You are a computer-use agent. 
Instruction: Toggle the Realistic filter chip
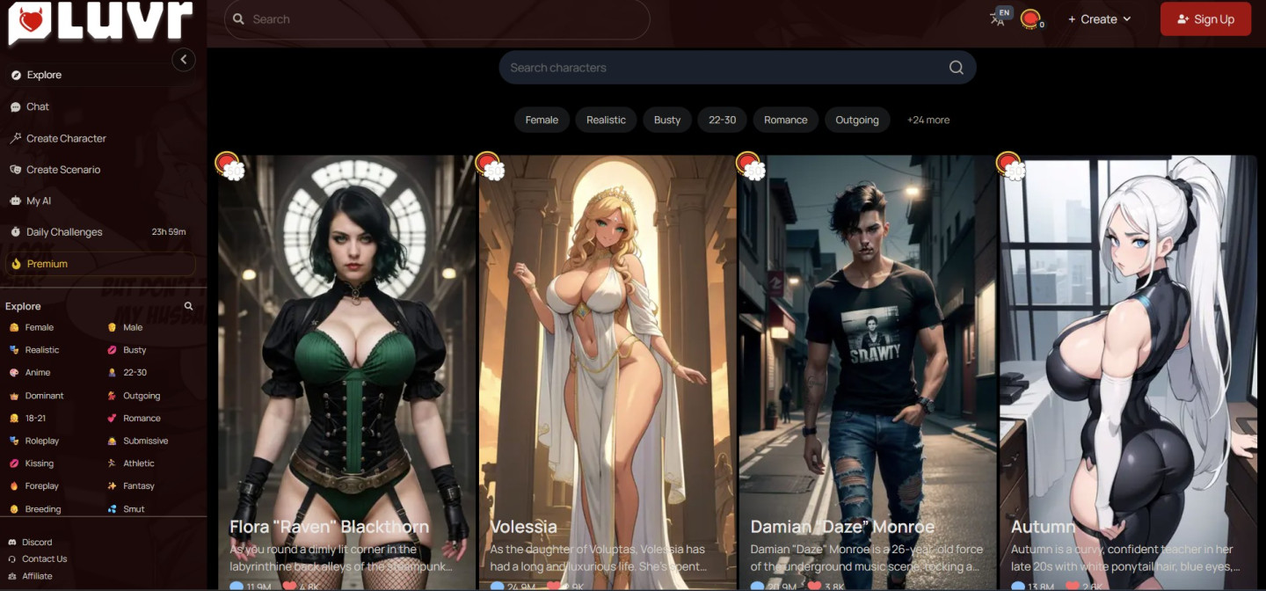coord(606,120)
